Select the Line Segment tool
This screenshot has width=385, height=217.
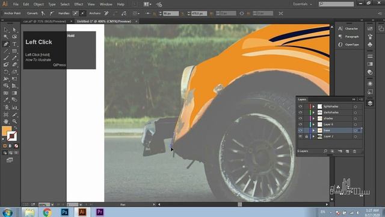(5, 51)
